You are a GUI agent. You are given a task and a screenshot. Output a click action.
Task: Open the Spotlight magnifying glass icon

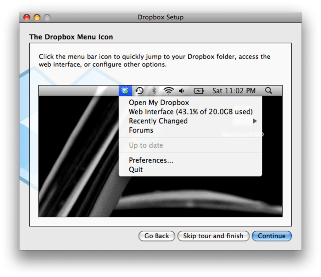click(268, 91)
